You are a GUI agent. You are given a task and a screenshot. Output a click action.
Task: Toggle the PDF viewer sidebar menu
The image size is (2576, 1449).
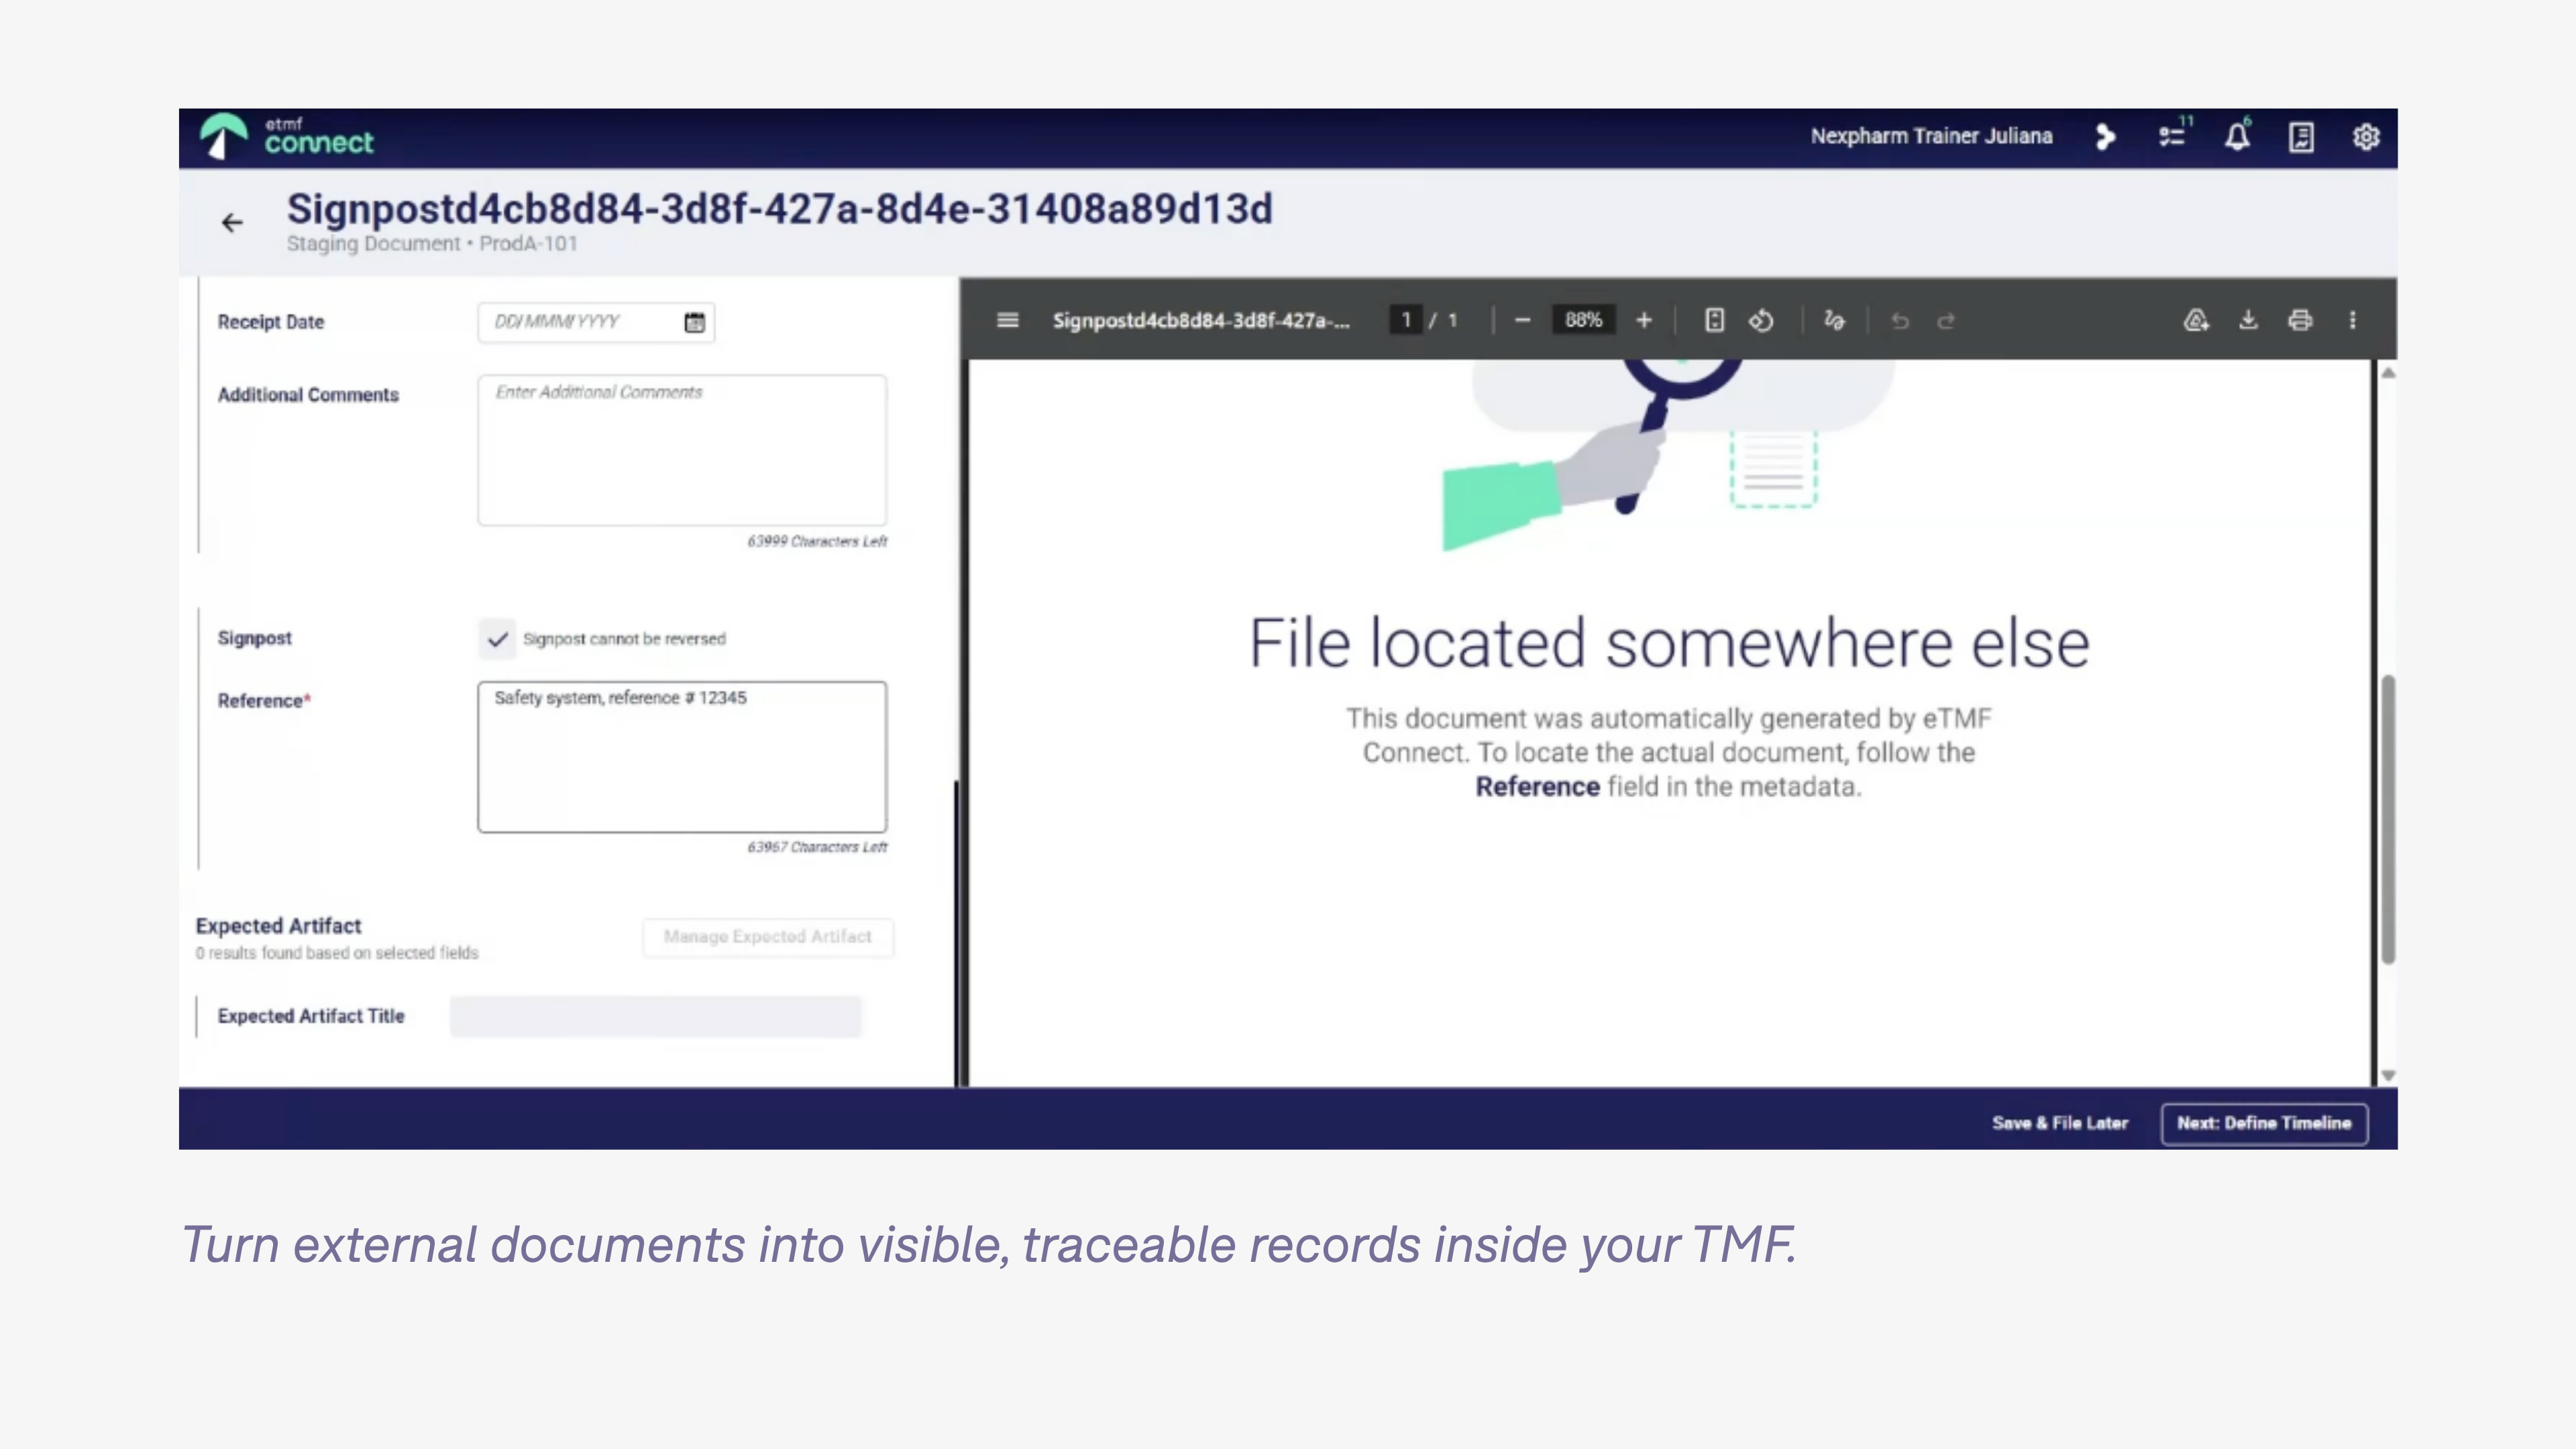tap(1007, 320)
